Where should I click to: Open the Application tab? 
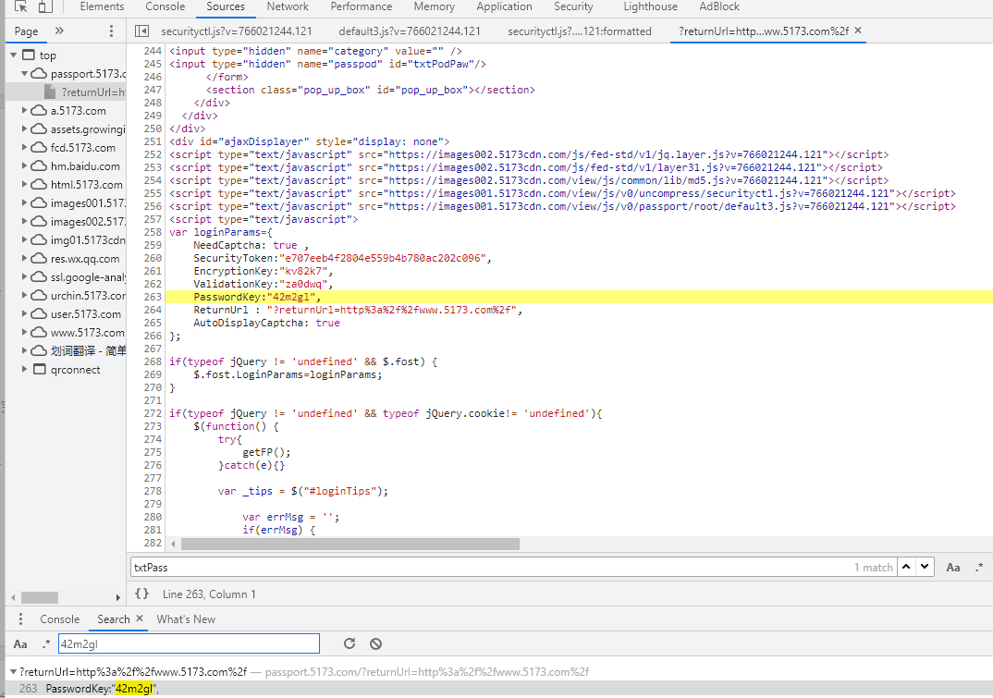(x=504, y=6)
